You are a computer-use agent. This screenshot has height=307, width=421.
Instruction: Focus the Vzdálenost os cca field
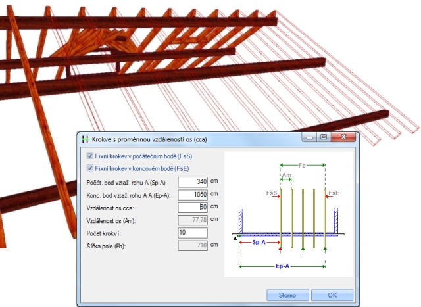[x=193, y=207]
